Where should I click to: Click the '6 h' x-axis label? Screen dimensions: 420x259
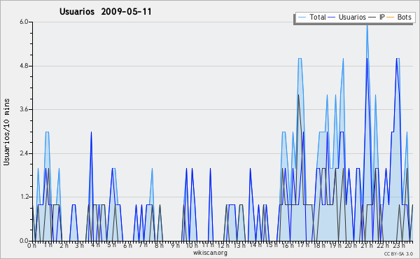(x=127, y=245)
